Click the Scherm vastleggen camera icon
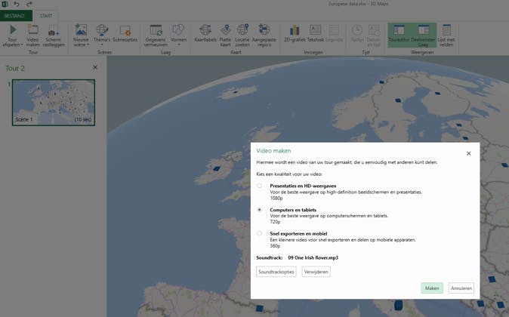This screenshot has width=509, height=317. (53, 31)
